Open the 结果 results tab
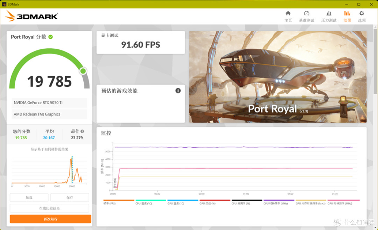Viewport: 378px width, 230px height. point(347,17)
